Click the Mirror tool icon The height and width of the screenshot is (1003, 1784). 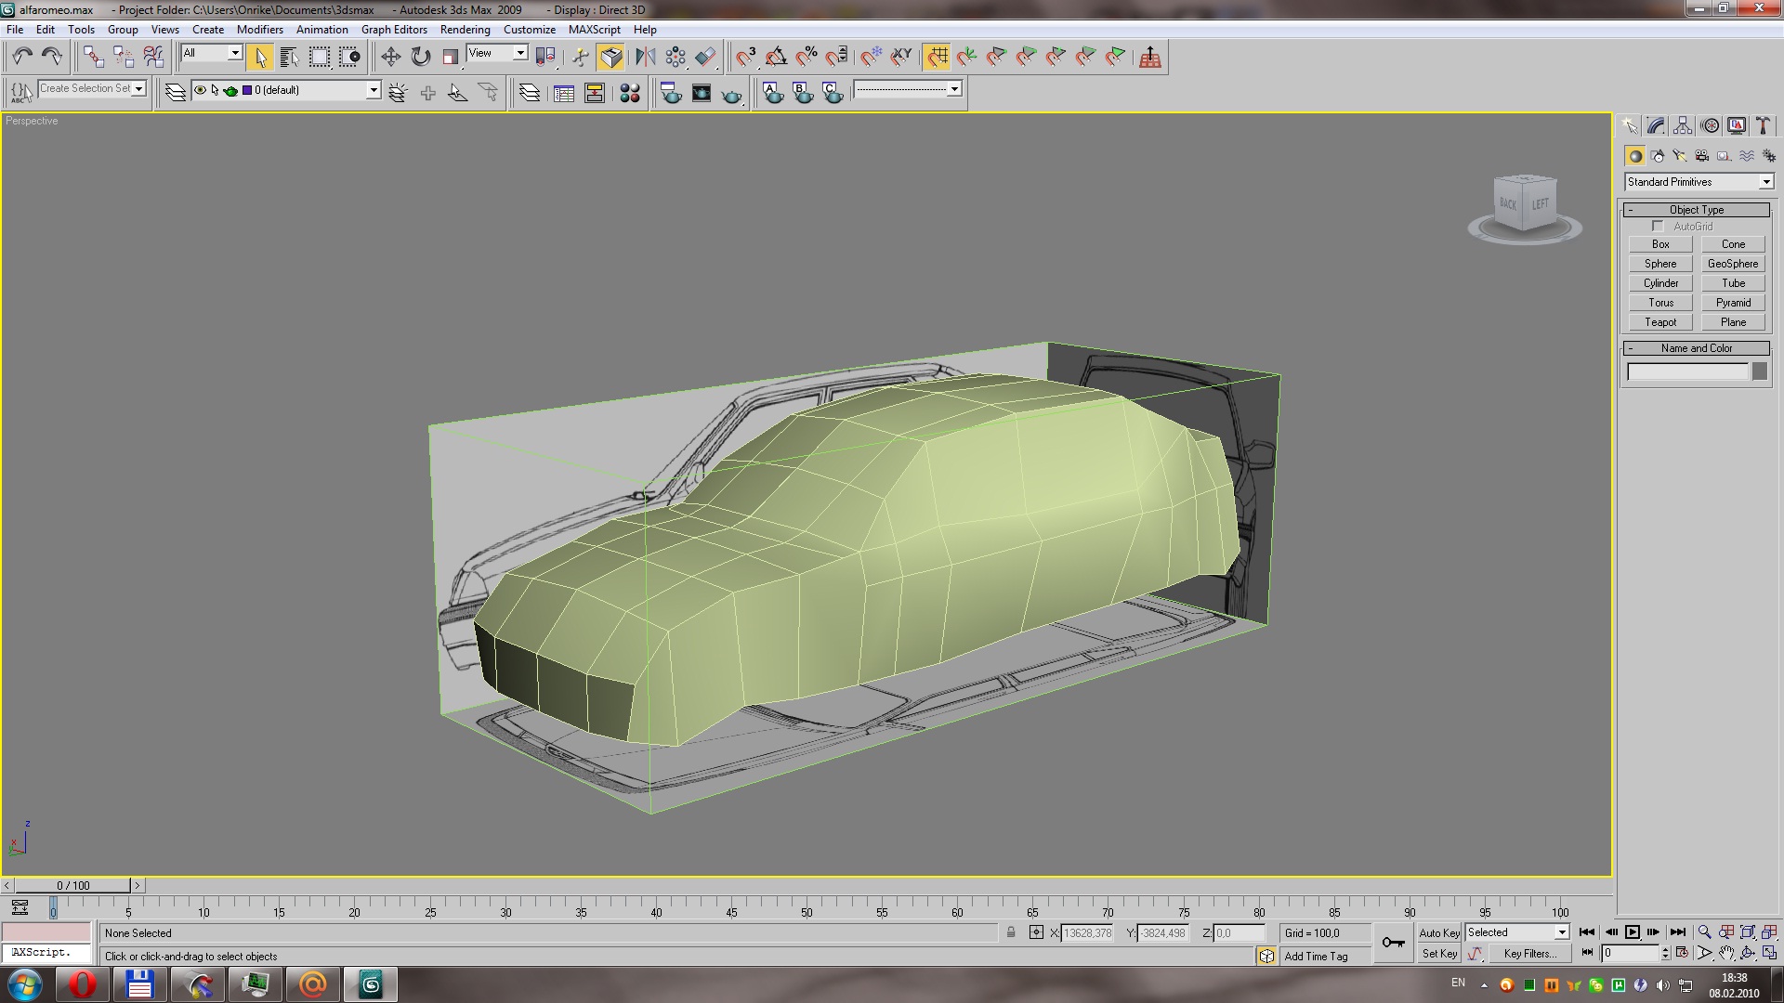tap(645, 58)
